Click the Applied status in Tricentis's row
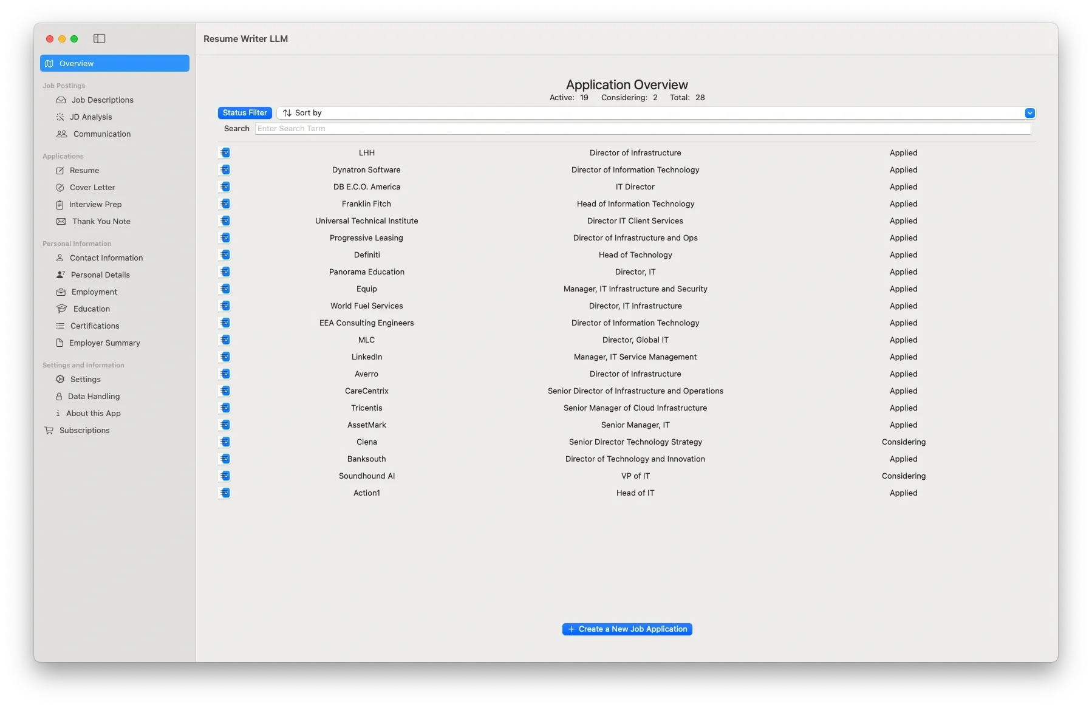This screenshot has width=1092, height=707. tap(904, 408)
